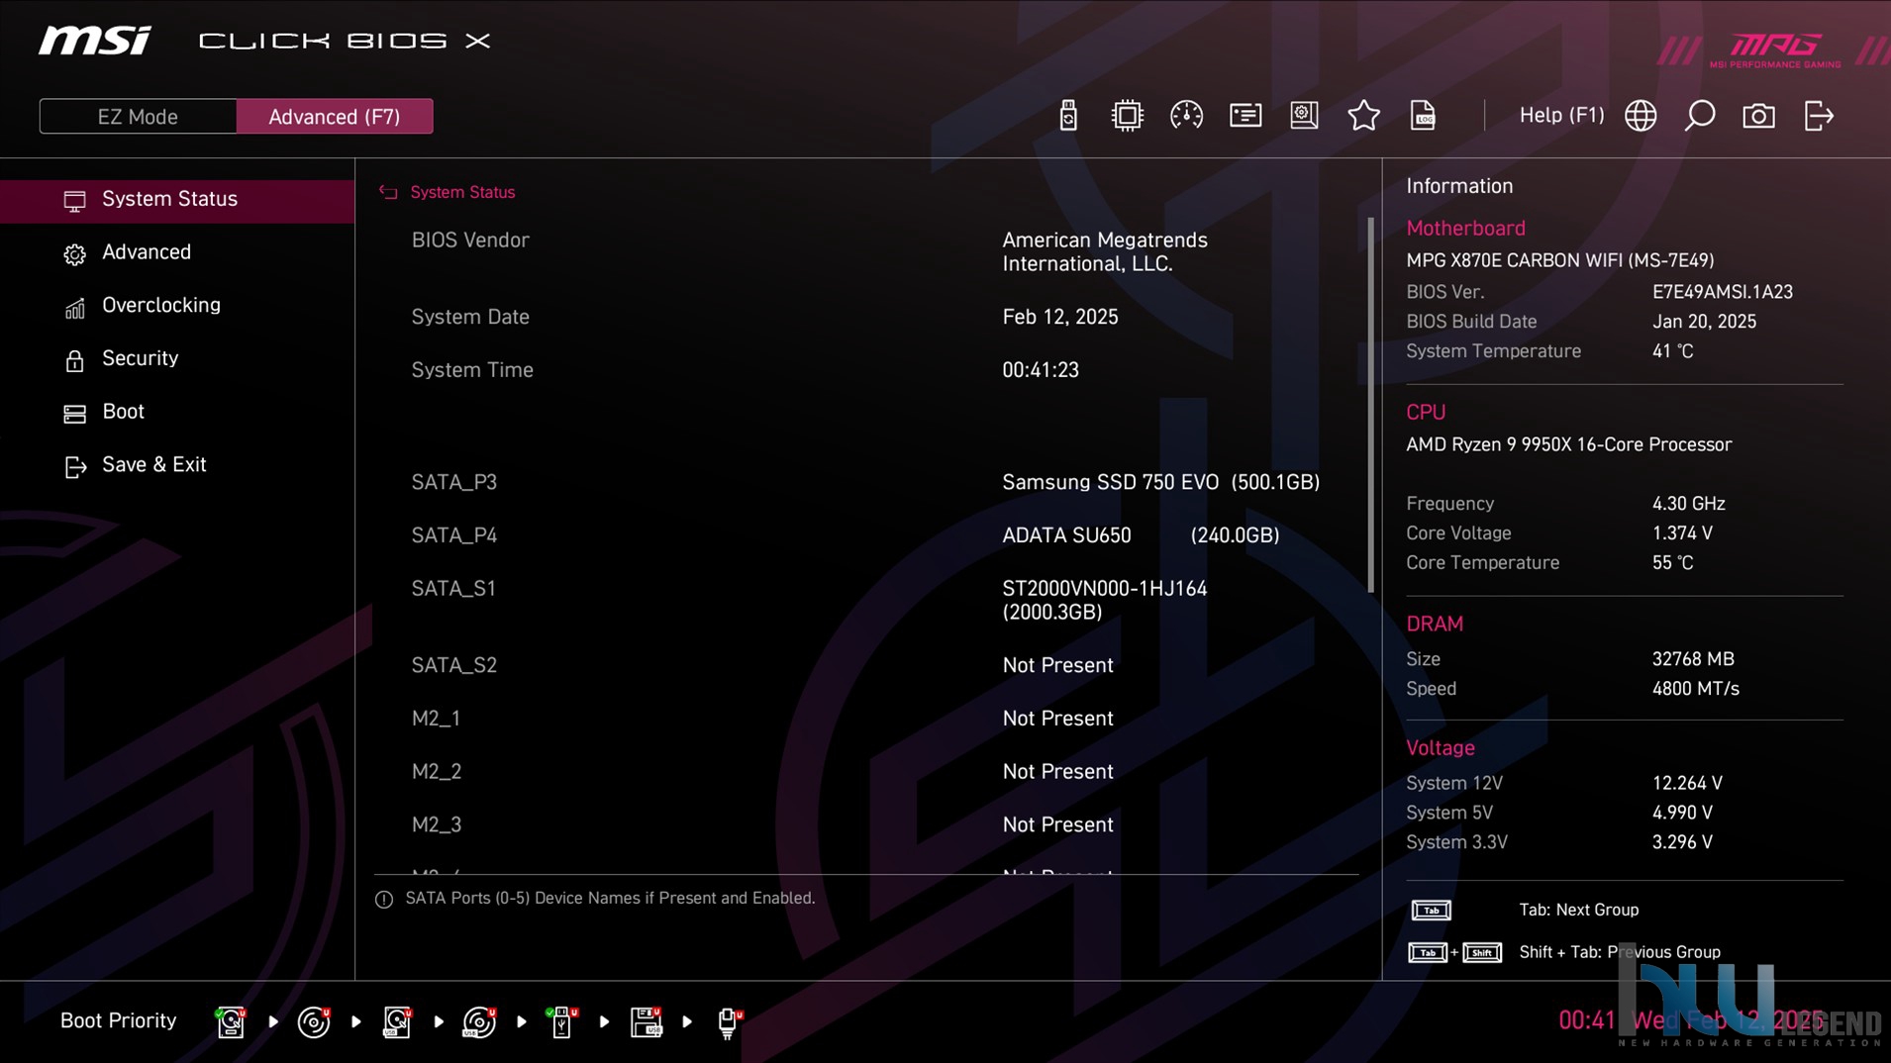Open Favorites star icon
The height and width of the screenshot is (1063, 1891).
point(1363,116)
